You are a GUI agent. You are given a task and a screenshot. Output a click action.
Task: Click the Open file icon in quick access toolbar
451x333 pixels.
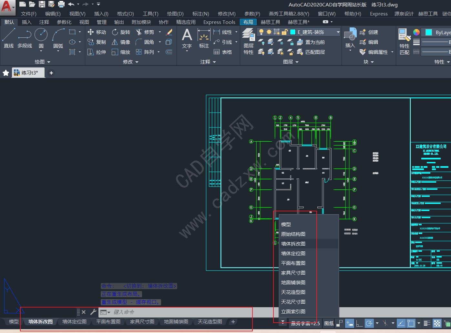pyautogui.click(x=32, y=4)
